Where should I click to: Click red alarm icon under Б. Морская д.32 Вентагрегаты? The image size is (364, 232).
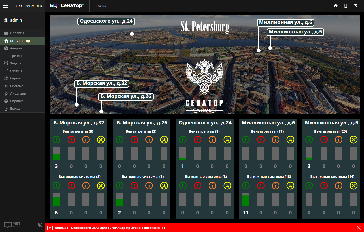pos(71,140)
